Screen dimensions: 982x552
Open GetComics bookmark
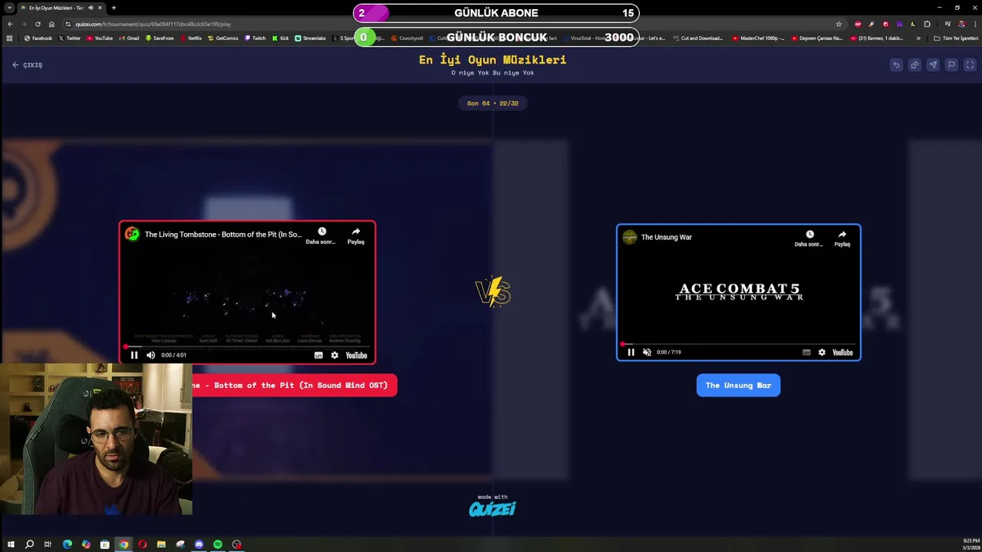pos(223,38)
